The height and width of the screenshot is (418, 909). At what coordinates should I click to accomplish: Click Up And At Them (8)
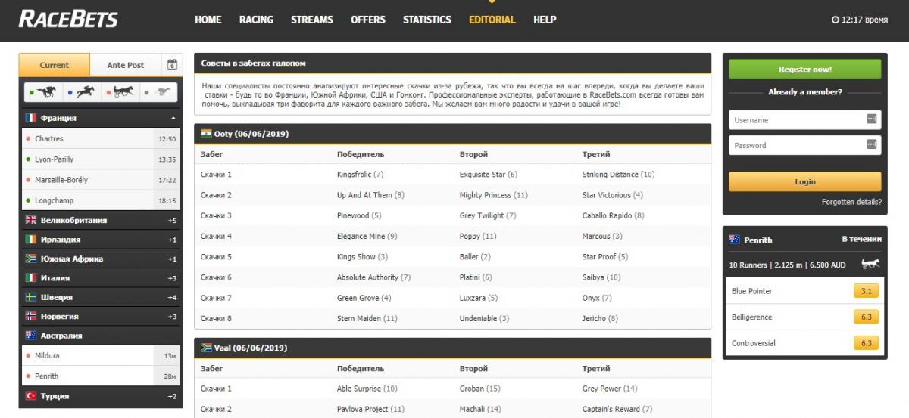coord(371,195)
